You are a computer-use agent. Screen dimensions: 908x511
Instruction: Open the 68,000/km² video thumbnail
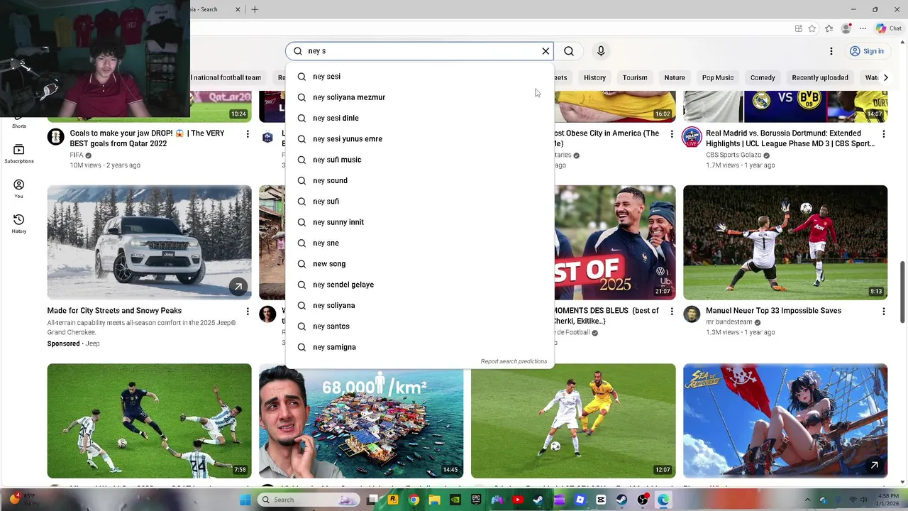click(x=361, y=420)
